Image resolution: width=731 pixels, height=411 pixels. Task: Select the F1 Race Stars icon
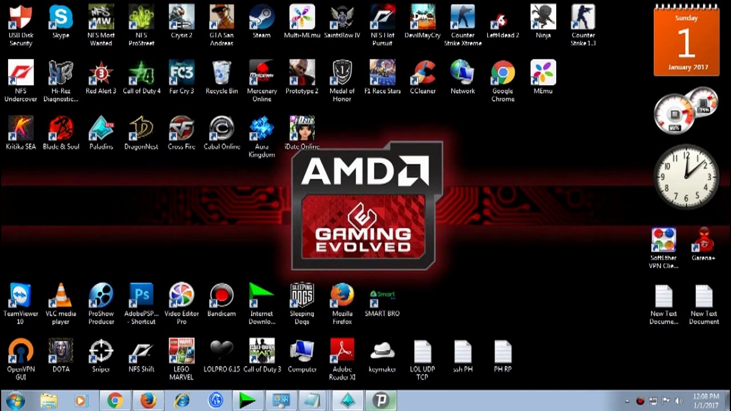point(383,78)
